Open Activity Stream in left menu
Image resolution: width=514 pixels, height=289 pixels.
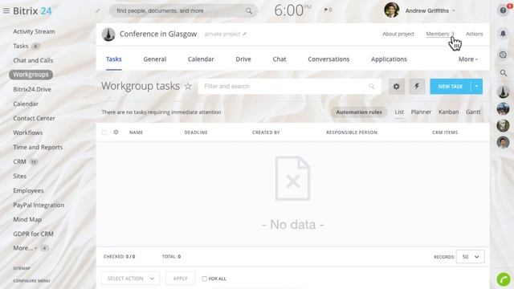[34, 31]
